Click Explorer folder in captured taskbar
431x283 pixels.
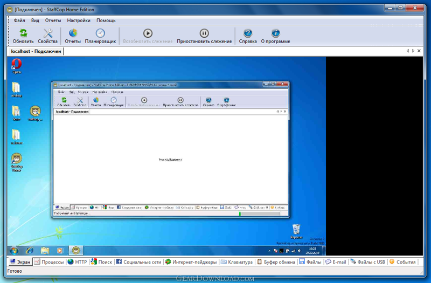45,251
